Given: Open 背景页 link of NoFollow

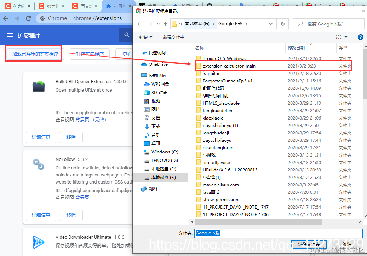Looking at the screenshot, I should (82, 197).
